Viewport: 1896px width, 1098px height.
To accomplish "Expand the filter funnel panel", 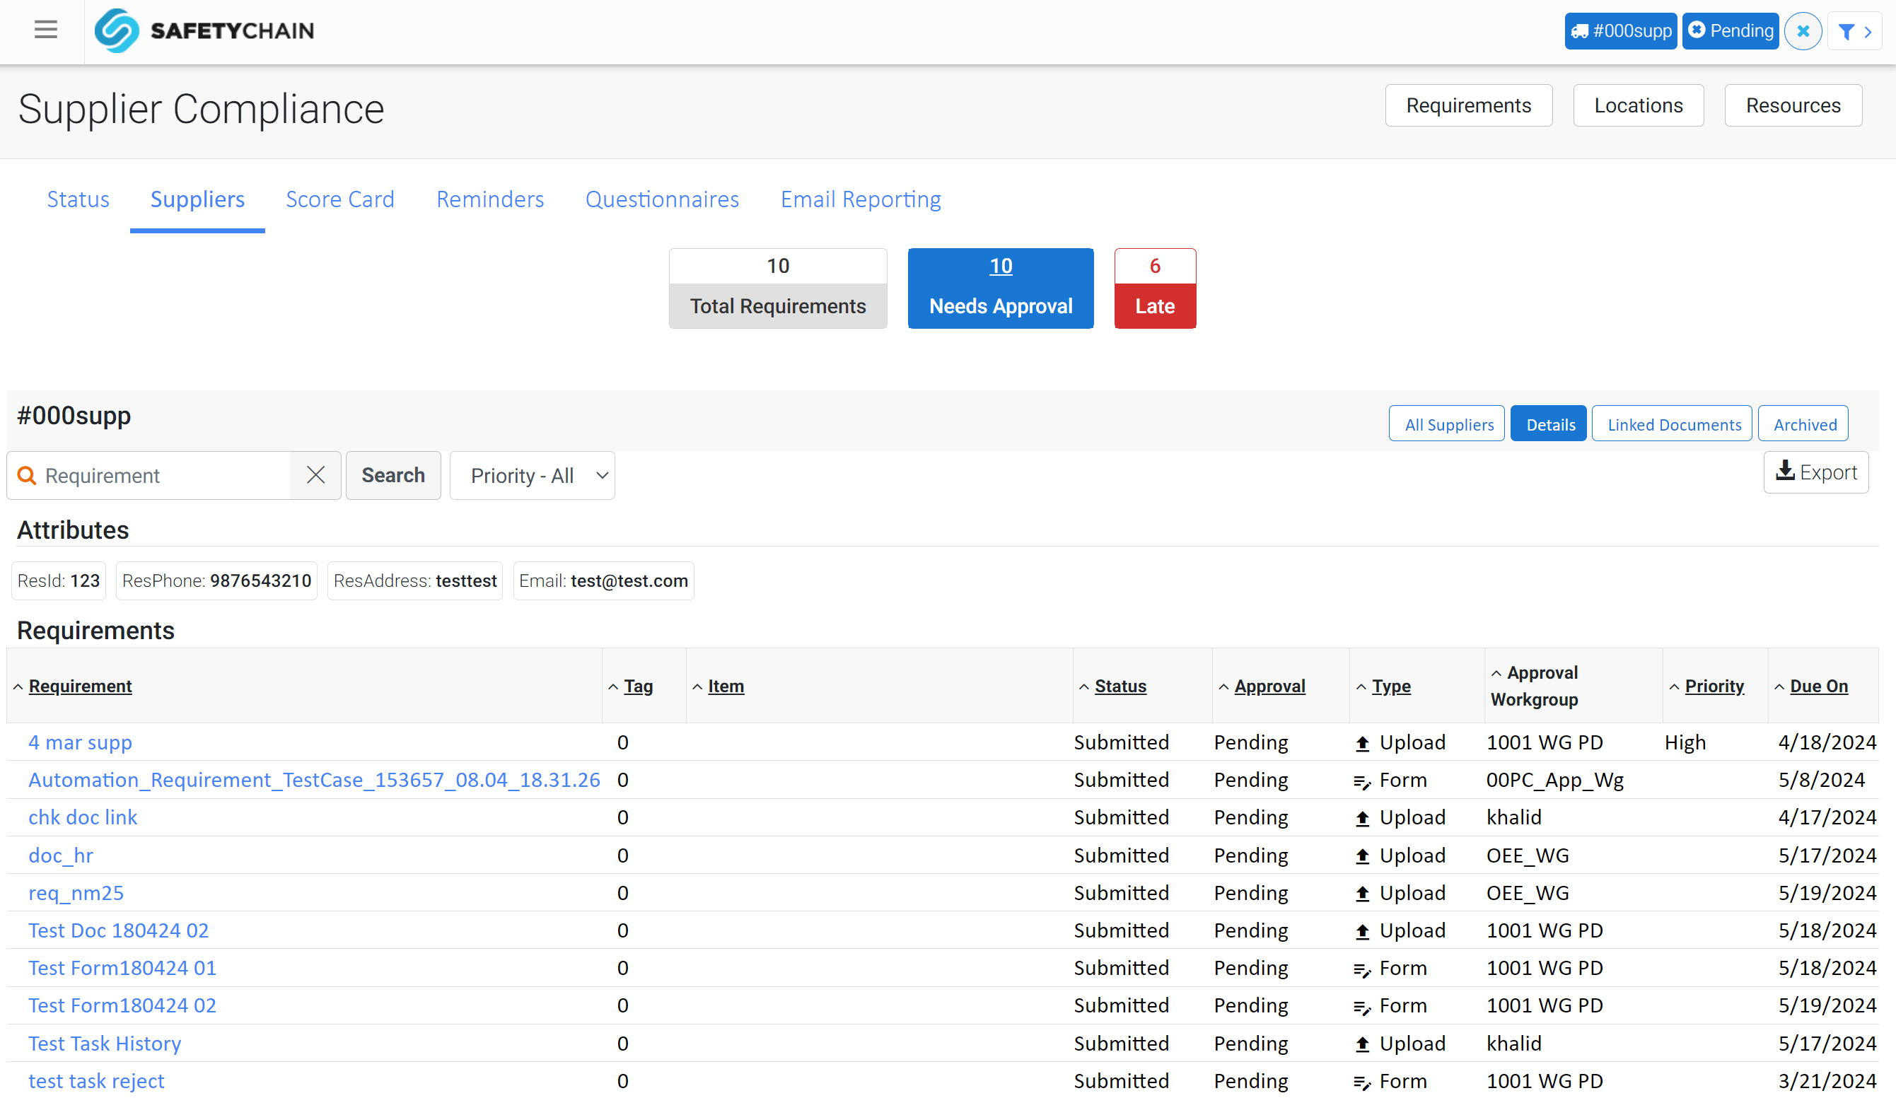I will (x=1854, y=32).
